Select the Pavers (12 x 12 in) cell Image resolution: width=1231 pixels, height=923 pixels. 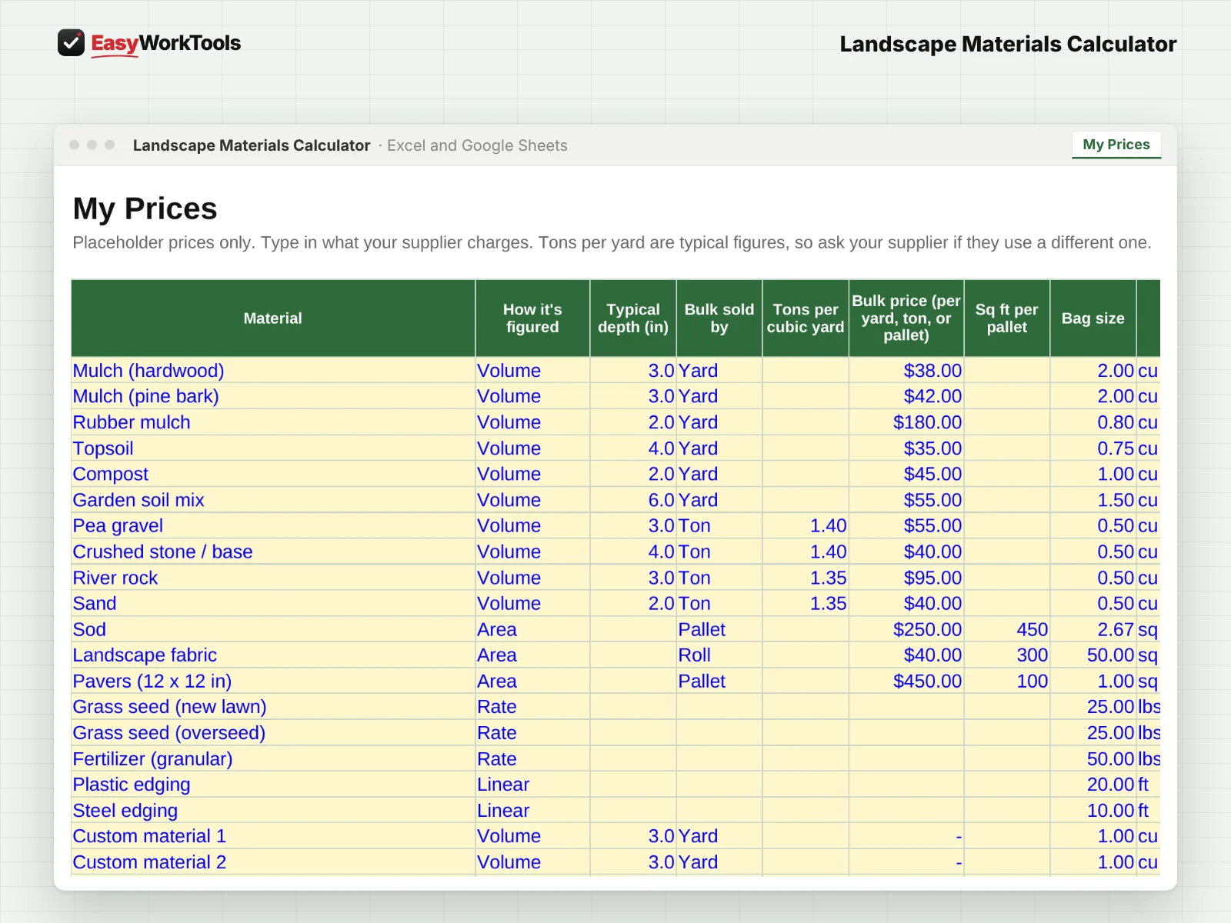[x=273, y=681]
